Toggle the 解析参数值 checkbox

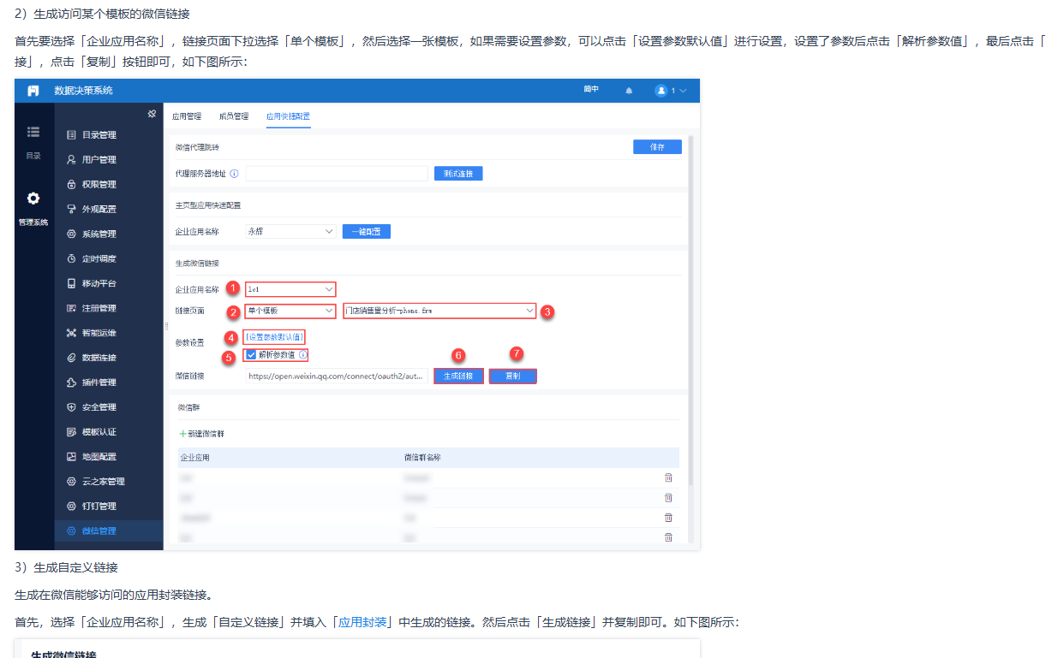(251, 355)
